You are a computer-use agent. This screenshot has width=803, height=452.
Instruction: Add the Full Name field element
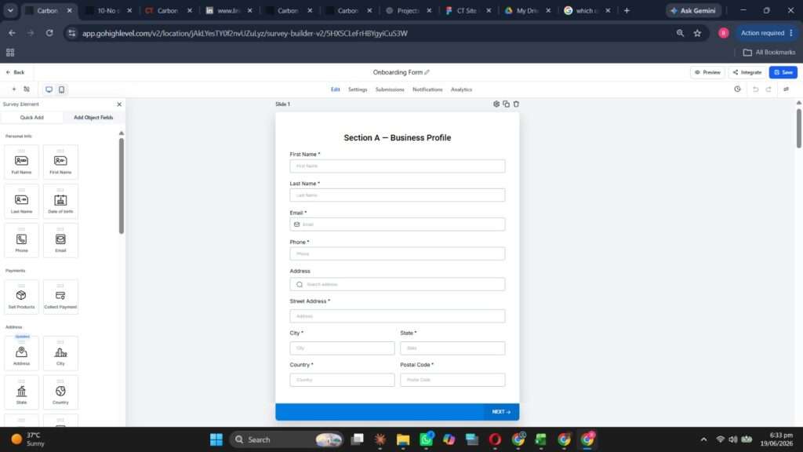click(x=21, y=162)
